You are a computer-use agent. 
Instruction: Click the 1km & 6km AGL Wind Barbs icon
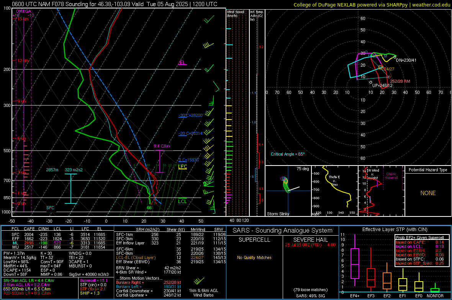pyautogui.click(x=199, y=281)
